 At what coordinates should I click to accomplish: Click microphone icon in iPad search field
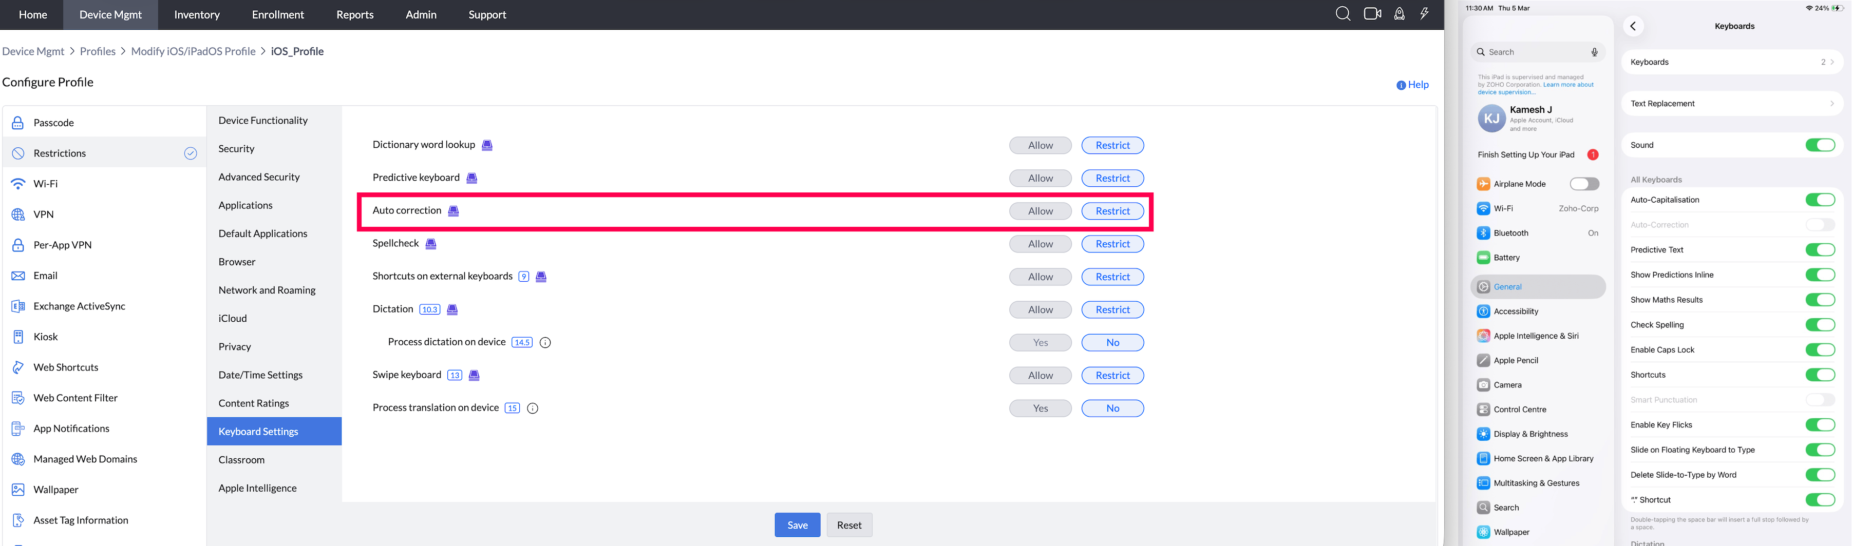point(1594,52)
